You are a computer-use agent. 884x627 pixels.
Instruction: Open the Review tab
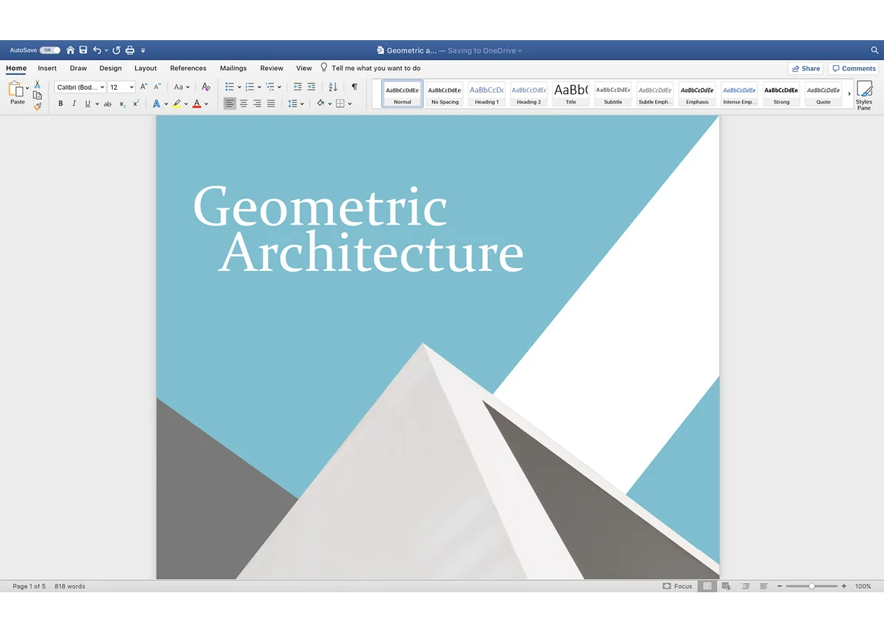[272, 68]
